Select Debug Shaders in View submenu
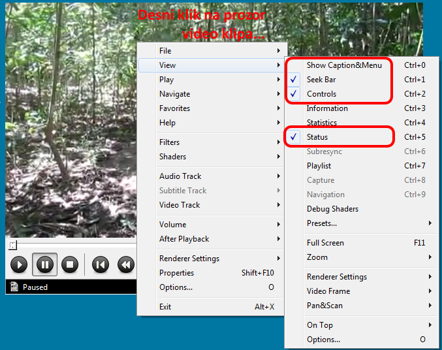The height and width of the screenshot is (350, 442). (x=362, y=209)
